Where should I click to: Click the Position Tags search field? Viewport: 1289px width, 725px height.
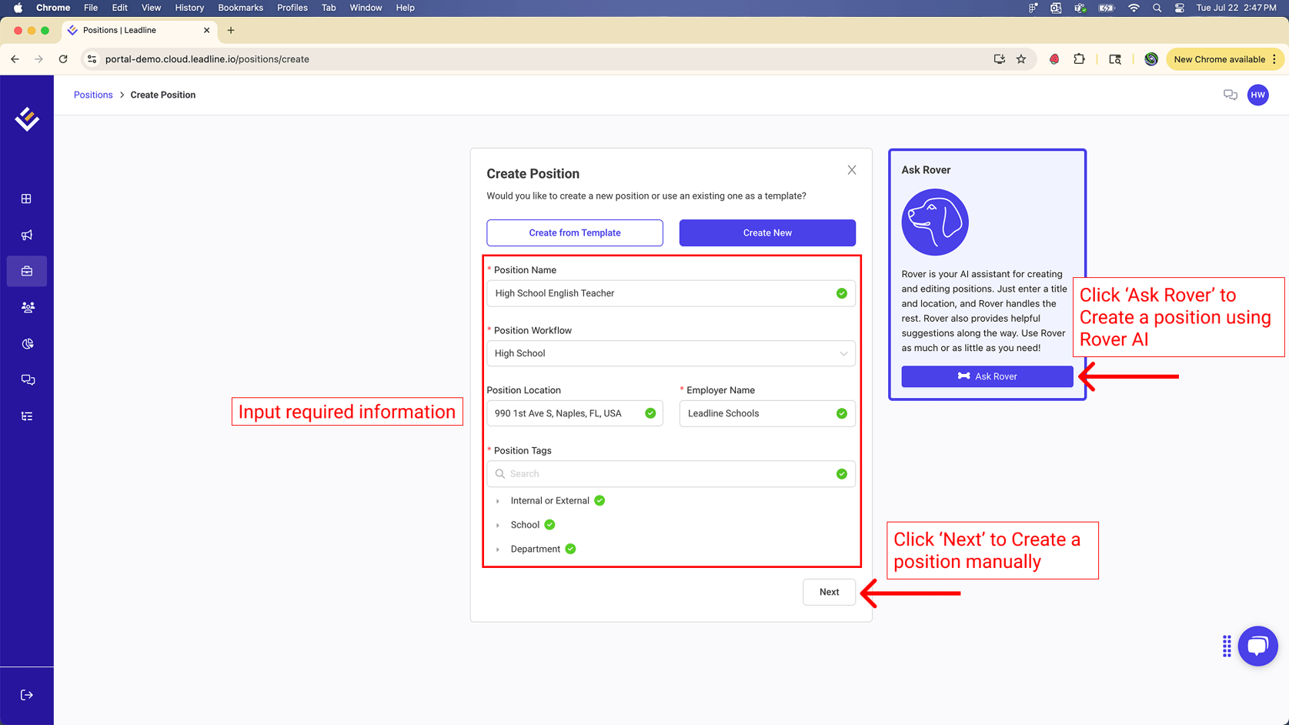(x=671, y=474)
